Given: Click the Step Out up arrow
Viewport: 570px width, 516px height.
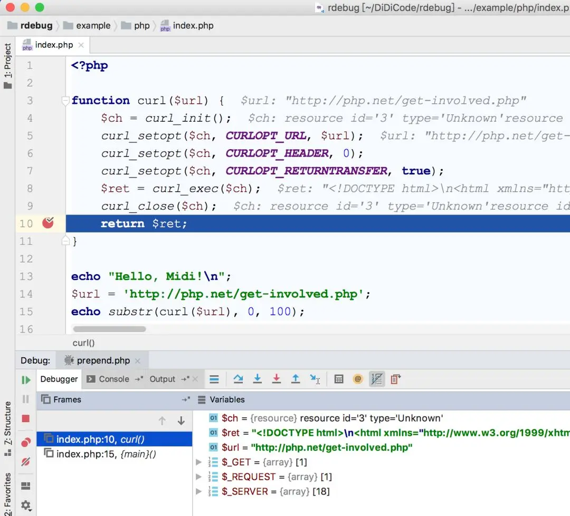Looking at the screenshot, I should [x=296, y=379].
